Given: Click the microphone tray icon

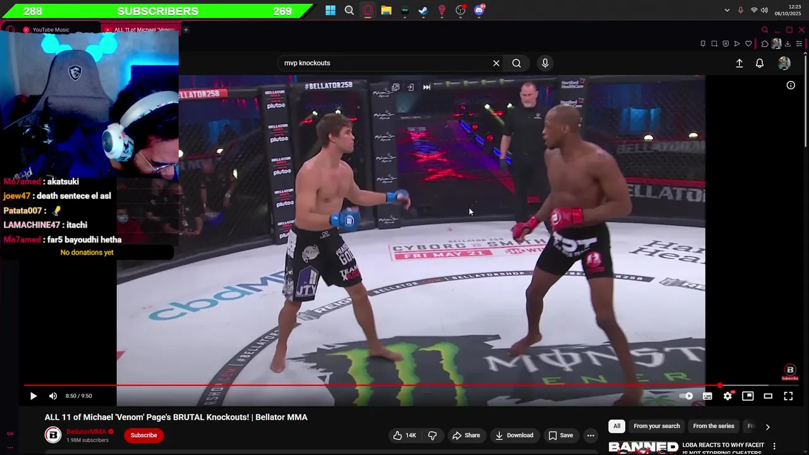Looking at the screenshot, I should point(740,10).
